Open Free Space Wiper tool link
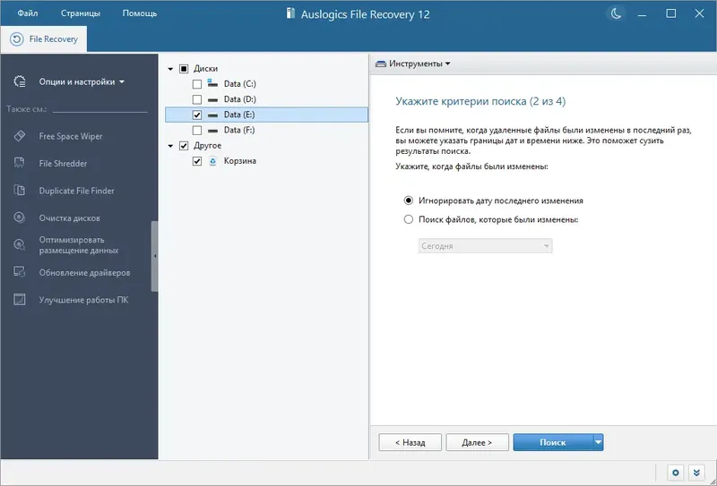Image resolution: width=717 pixels, height=486 pixels. pyautogui.click(x=71, y=136)
